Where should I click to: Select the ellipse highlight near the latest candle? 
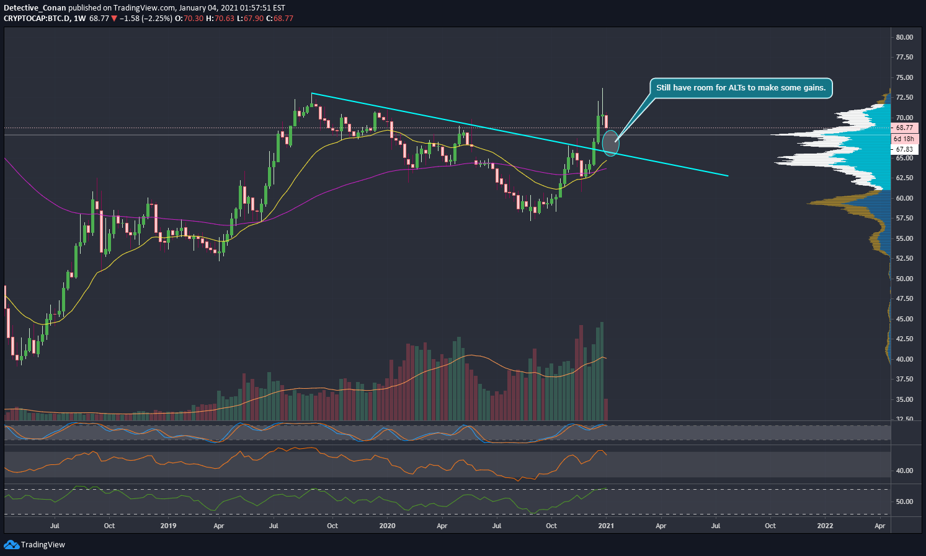point(610,143)
